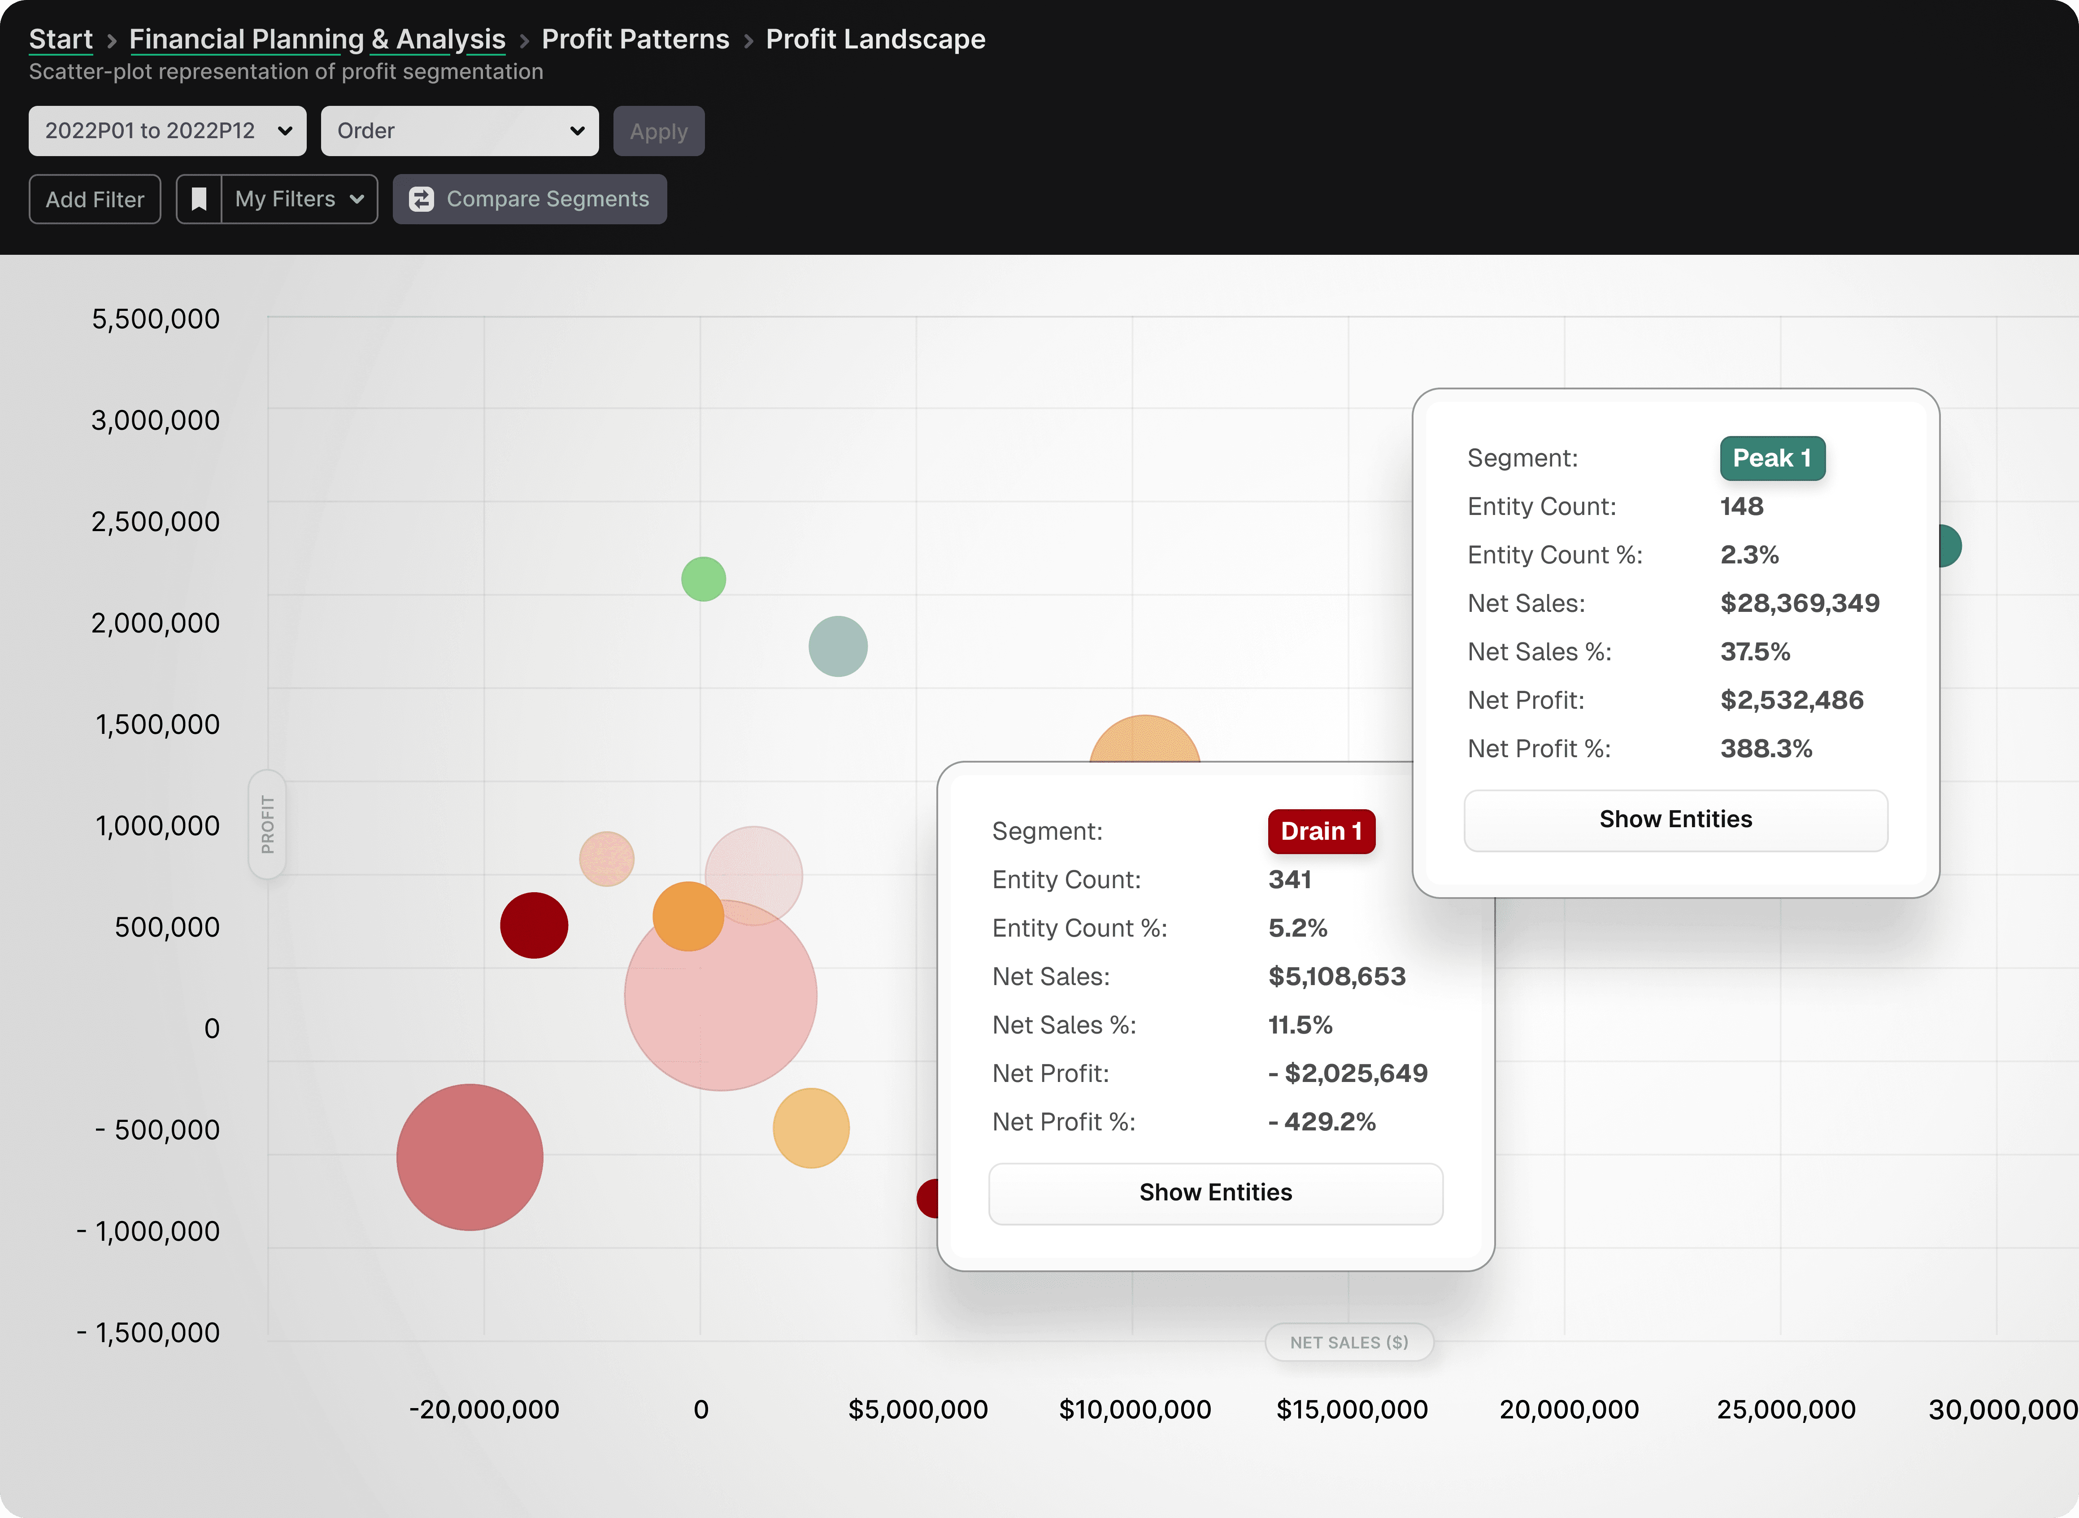Click the PROFIT axis label pill

(x=267, y=823)
